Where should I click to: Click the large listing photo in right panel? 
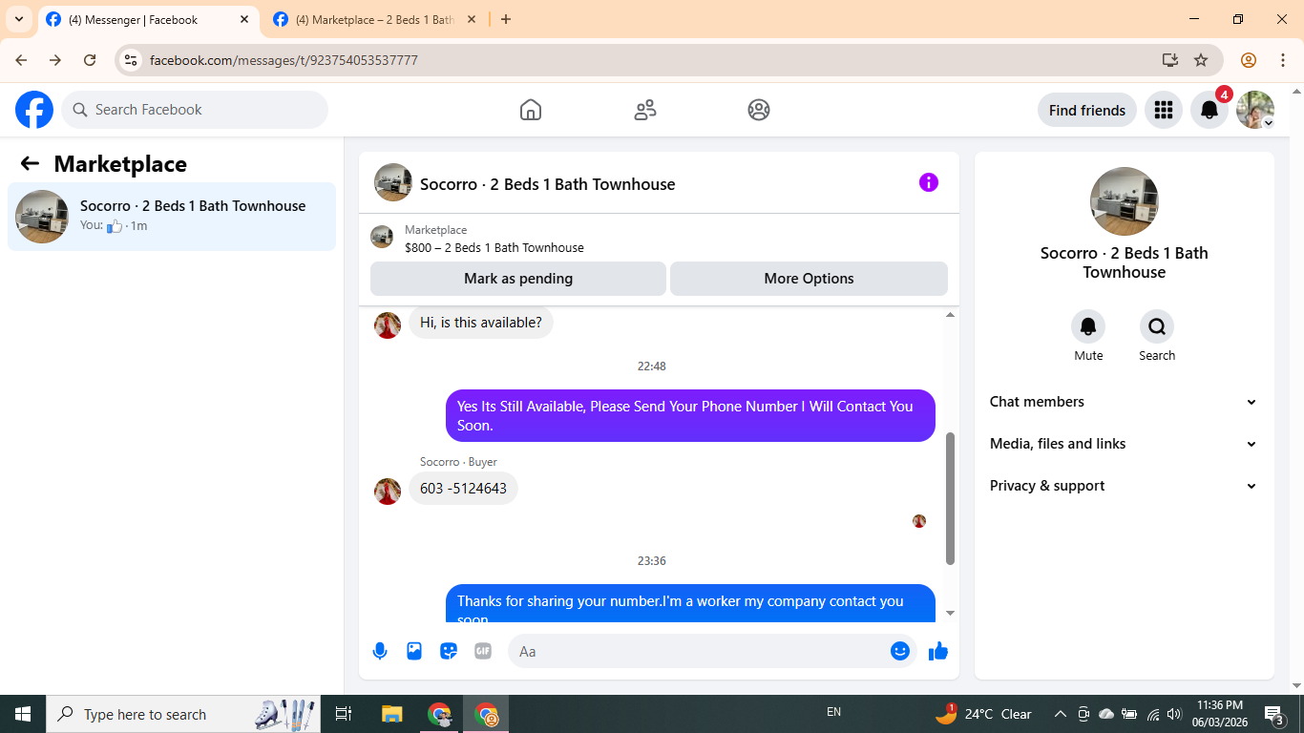pos(1125,201)
